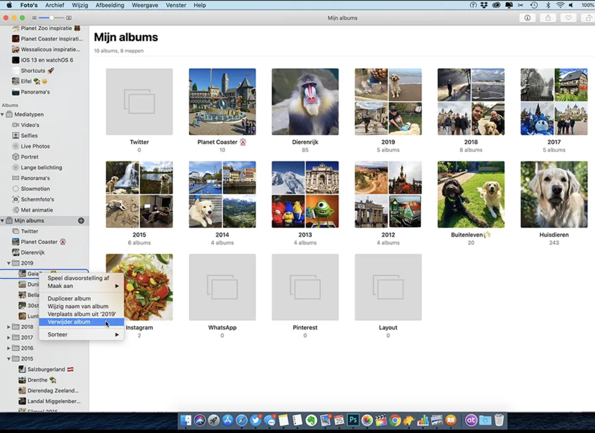Screen dimensions: 595x433
Task: Click the rotate icon in the toolbar
Action: click(588, 18)
